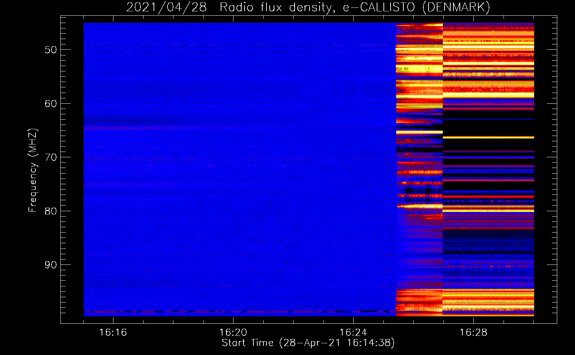Click the 16:28 time tick label
Viewport: 575px width, 355px height.
473,332
